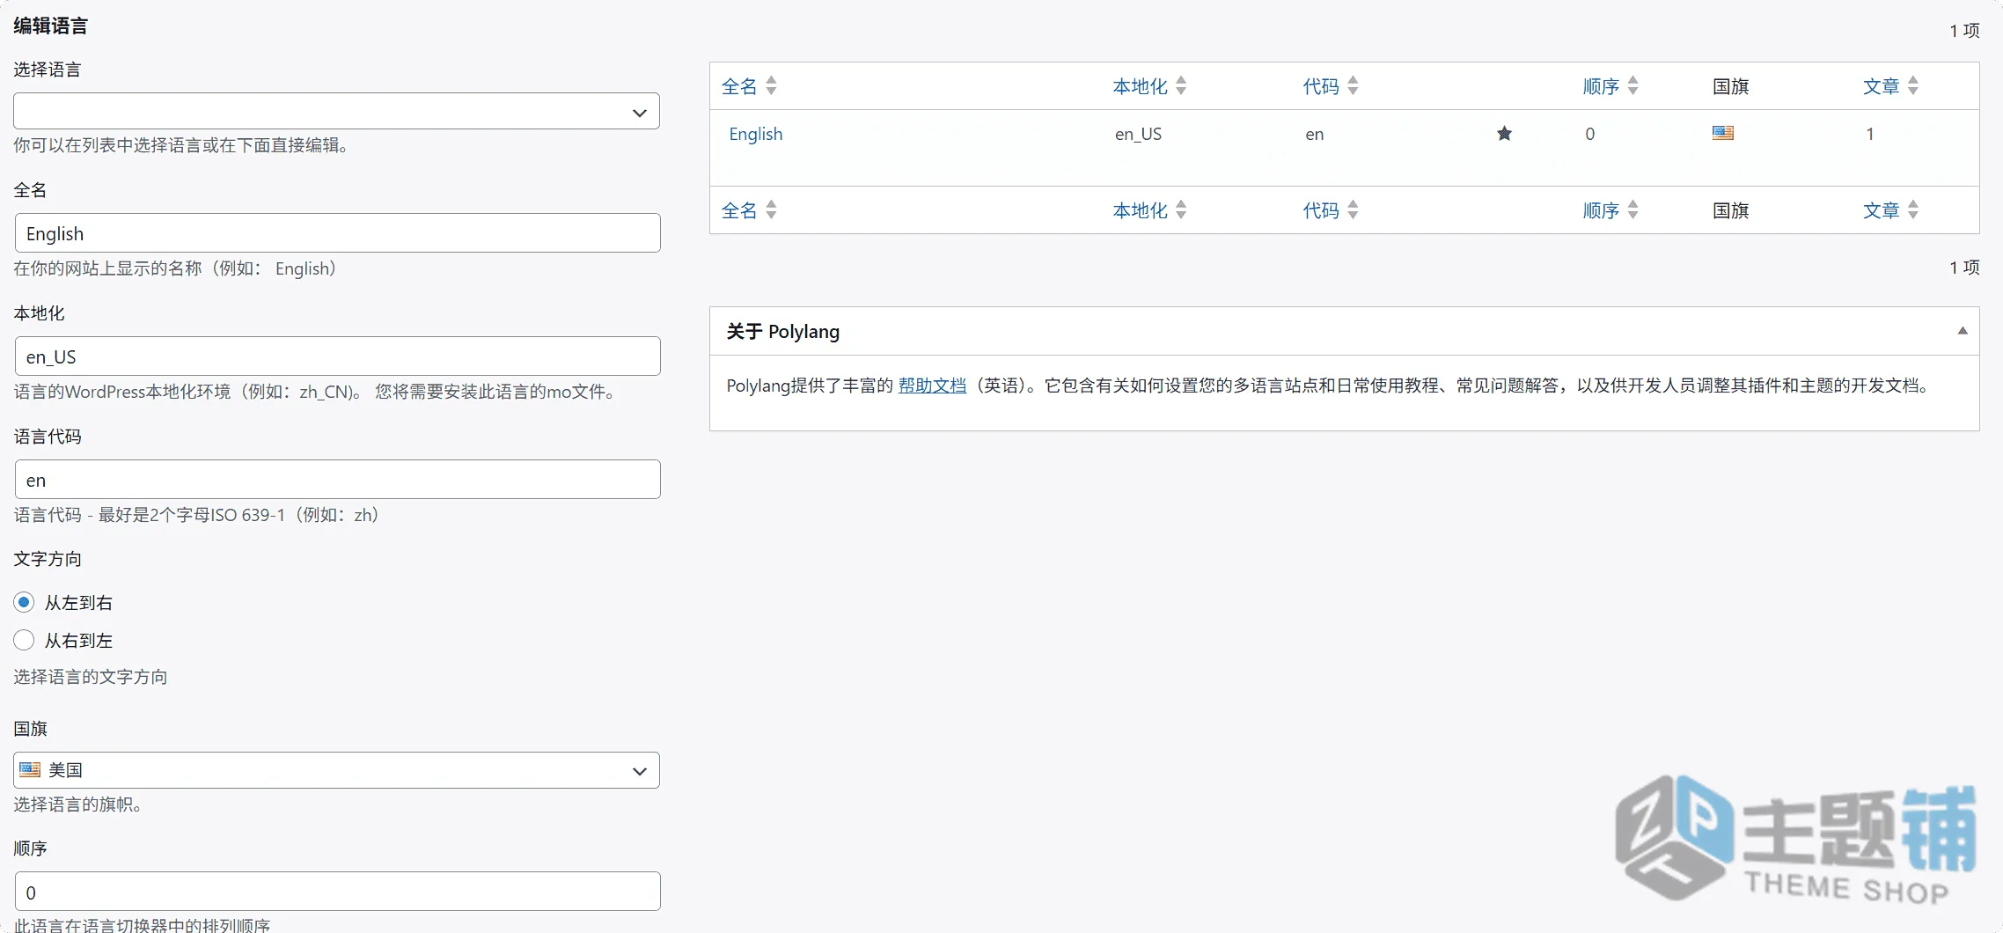Sort by 文章 in the top table header
Screen dimensions: 2003x933
coord(1890,86)
